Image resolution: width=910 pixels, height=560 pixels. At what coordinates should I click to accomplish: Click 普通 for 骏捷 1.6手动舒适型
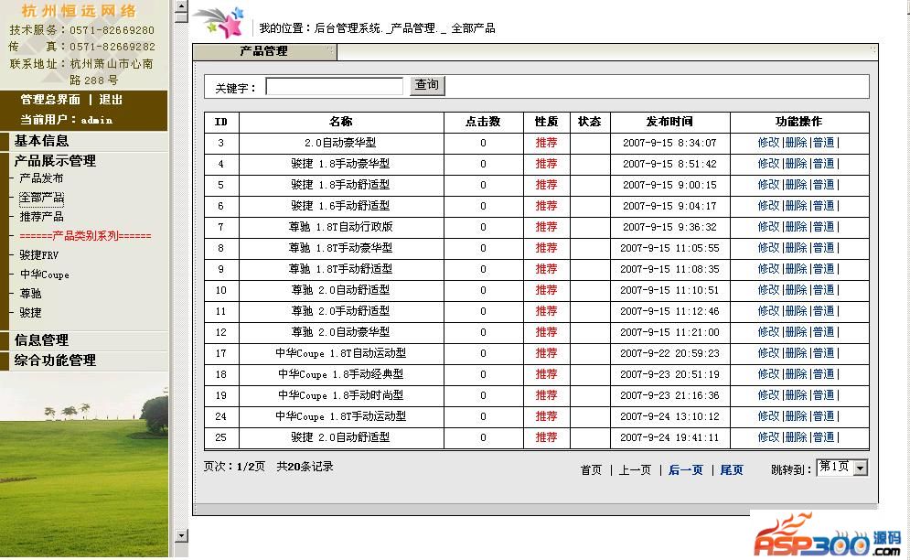tap(823, 206)
